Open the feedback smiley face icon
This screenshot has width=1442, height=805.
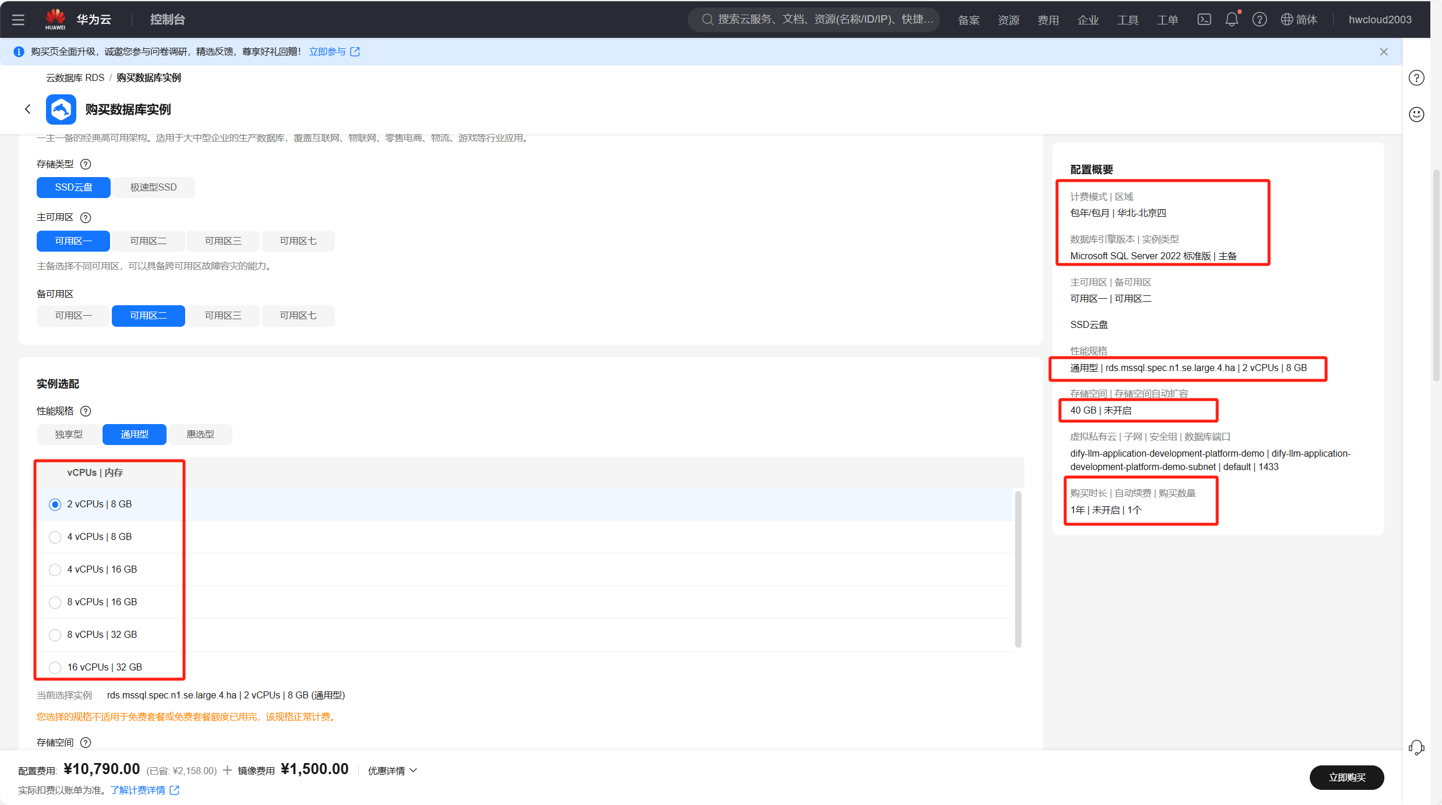[1416, 114]
